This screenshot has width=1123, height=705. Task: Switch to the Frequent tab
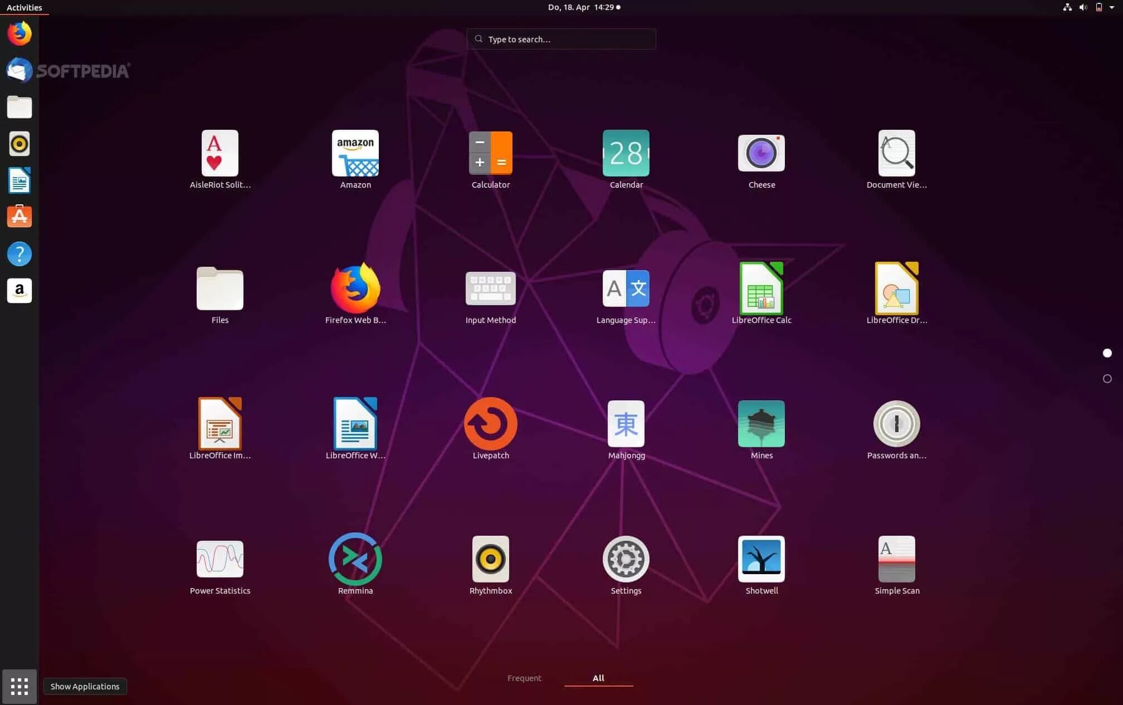click(524, 678)
